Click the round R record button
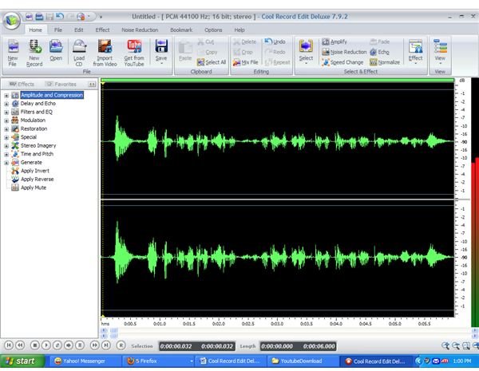This screenshot has height=371, width=479. (x=121, y=345)
